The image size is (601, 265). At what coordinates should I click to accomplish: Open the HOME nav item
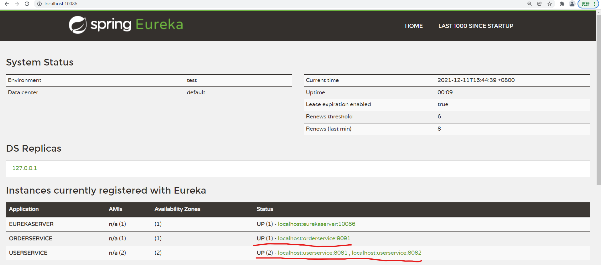tap(414, 26)
